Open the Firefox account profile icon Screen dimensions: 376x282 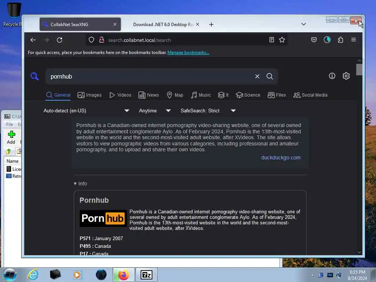[327, 40]
